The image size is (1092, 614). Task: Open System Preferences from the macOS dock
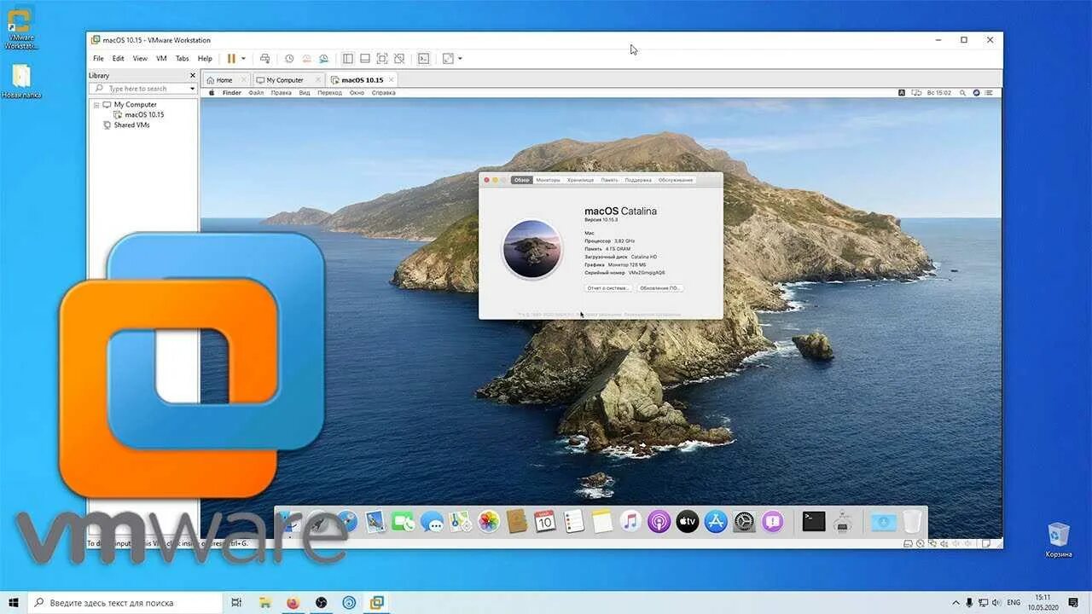point(745,521)
